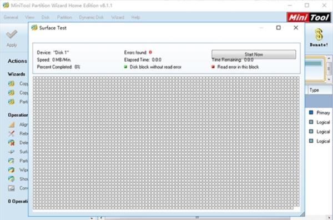This screenshot has width=333, height=220.
Task: Click the Wipe operation icon
Action: point(12,170)
